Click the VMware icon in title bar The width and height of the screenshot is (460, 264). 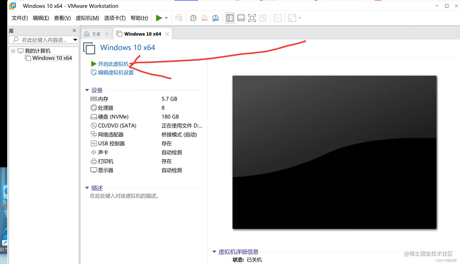[x=12, y=6]
